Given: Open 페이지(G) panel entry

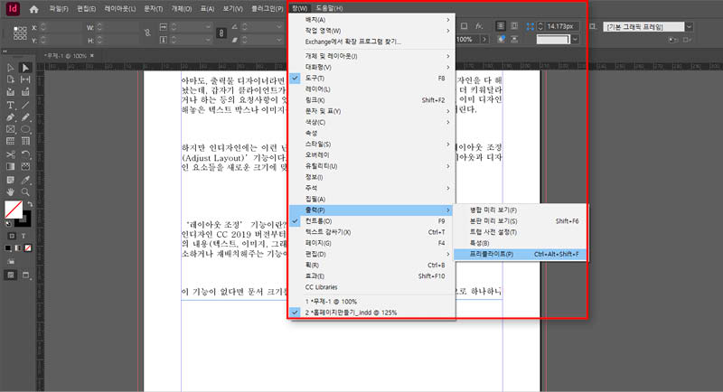Looking at the screenshot, I should pyautogui.click(x=371, y=243).
